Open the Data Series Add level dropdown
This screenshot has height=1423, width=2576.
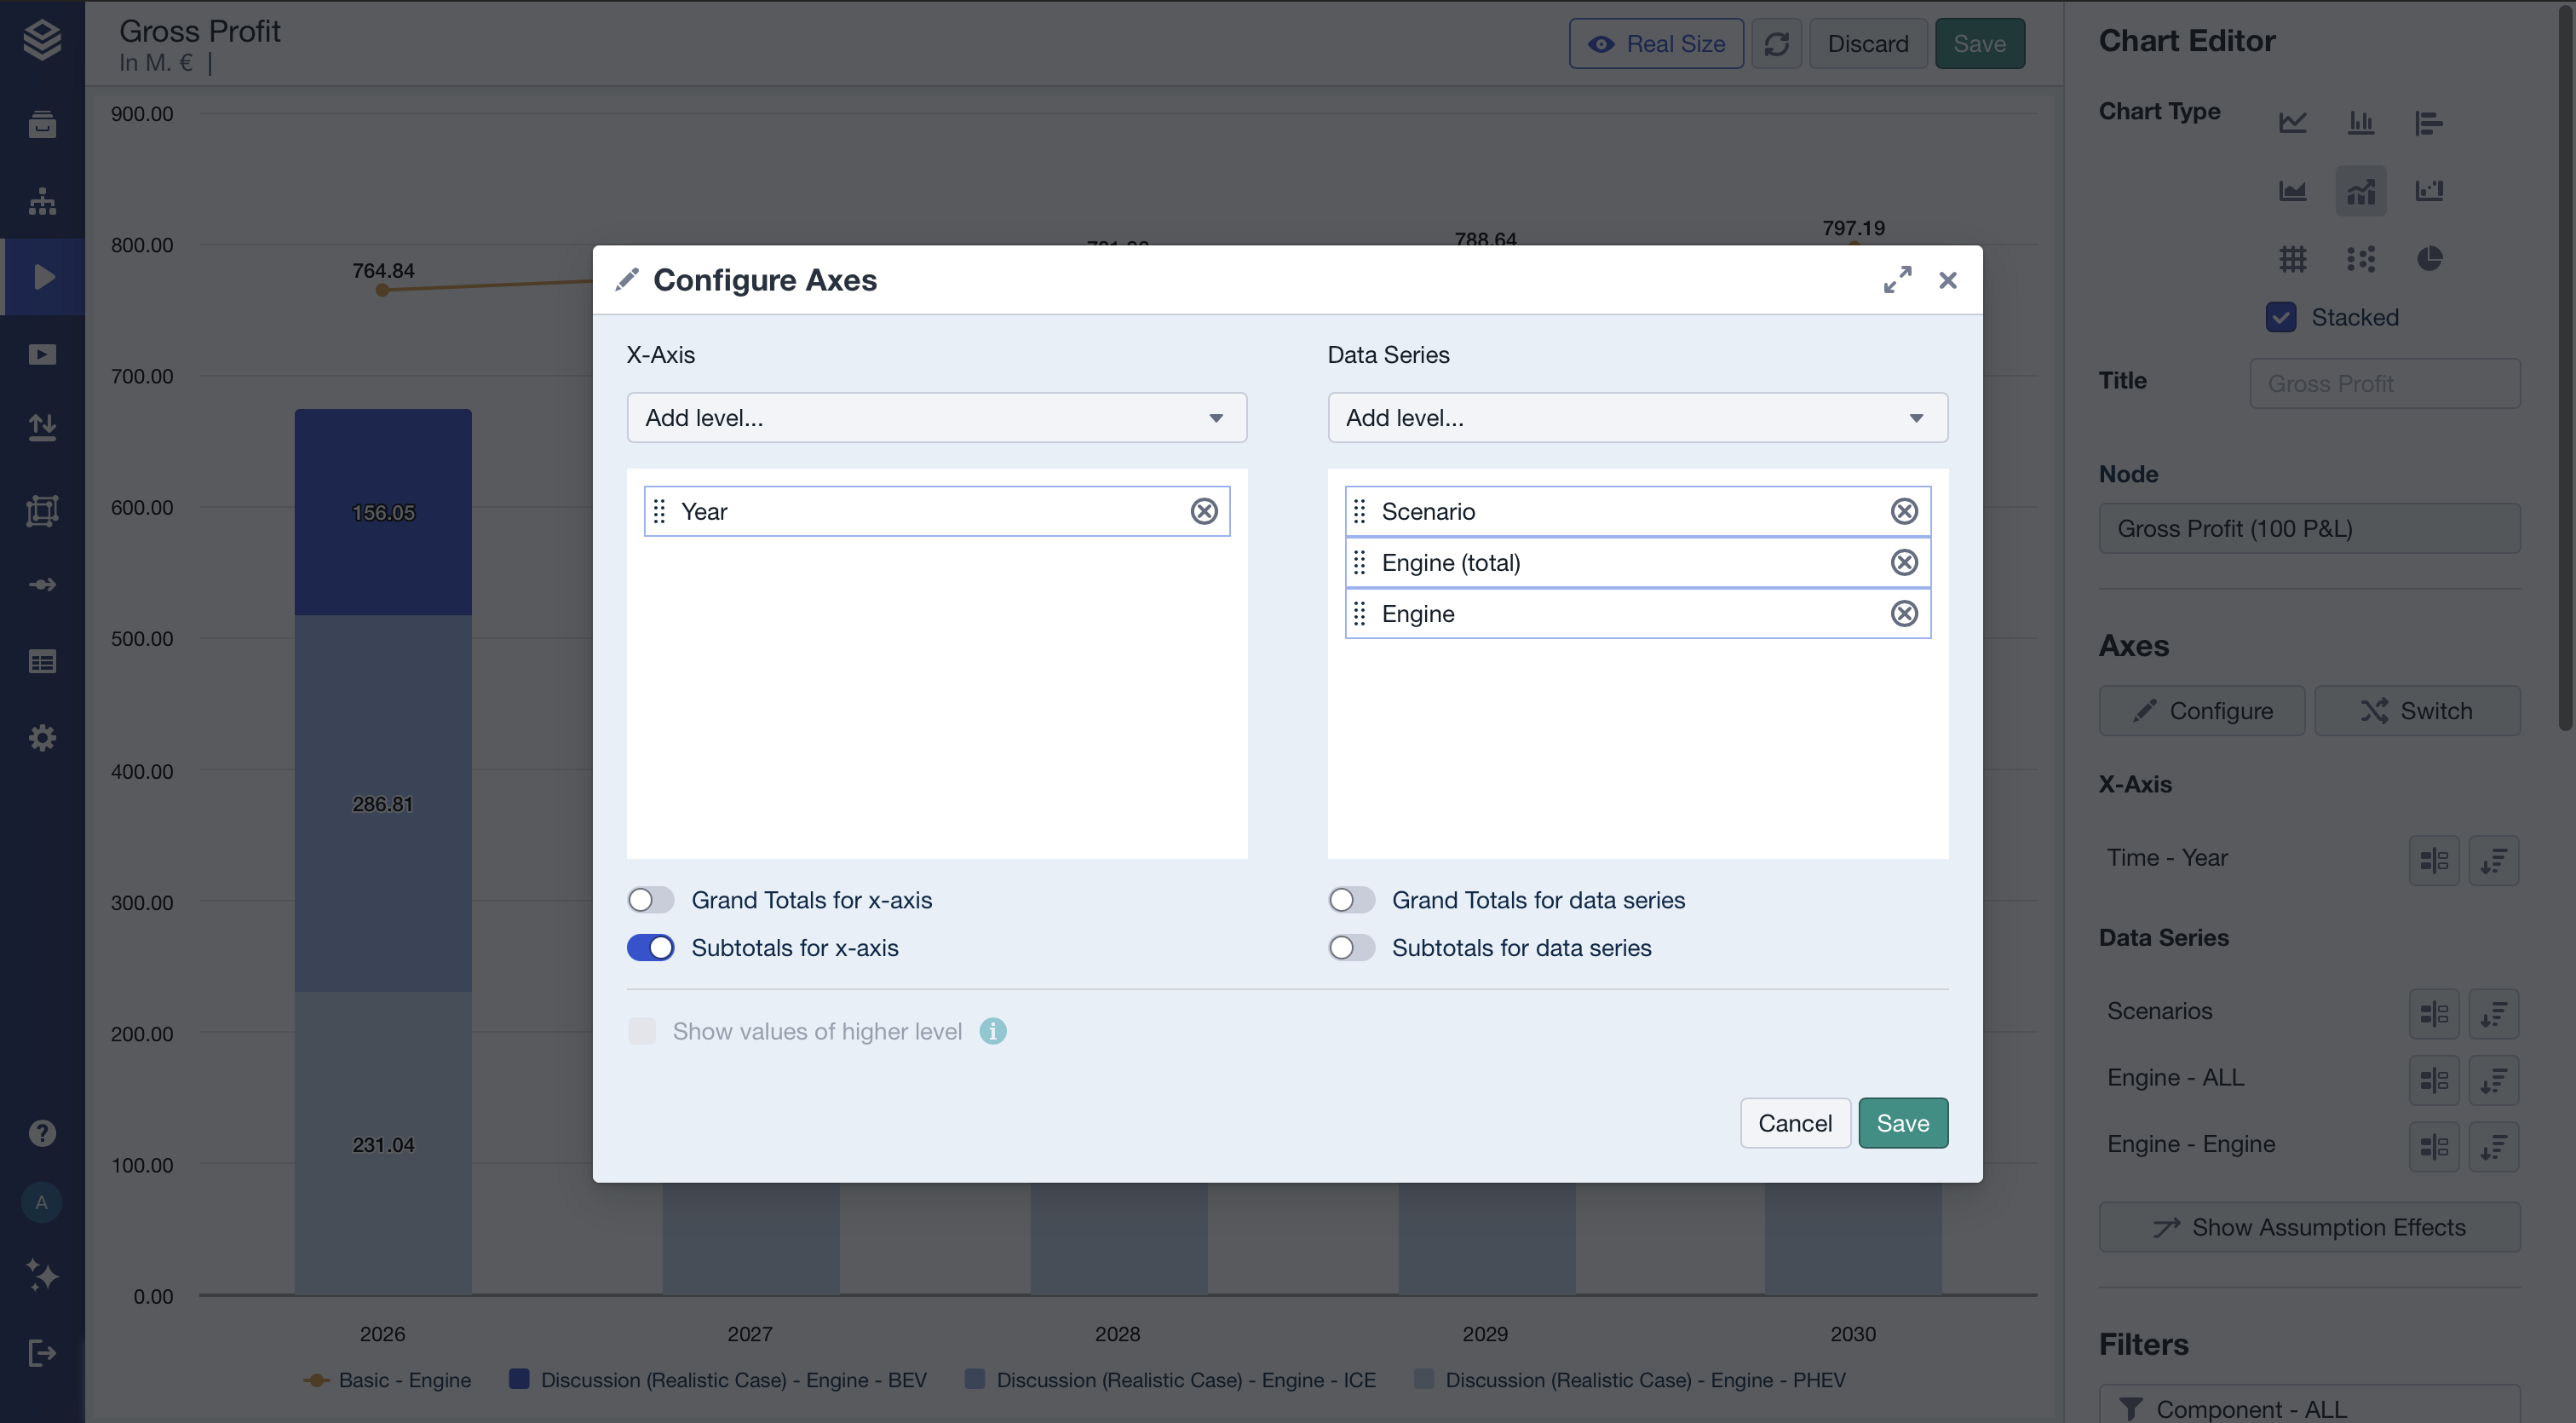[1636, 417]
